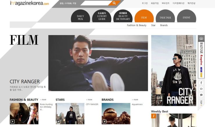
Task: Expand more under Fashion & Beauty
Action: pos(43,100)
